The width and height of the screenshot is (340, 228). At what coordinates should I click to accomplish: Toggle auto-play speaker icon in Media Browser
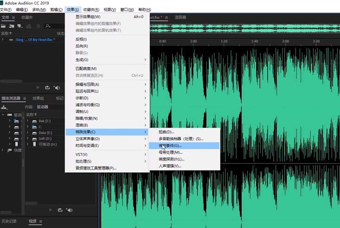70,210
